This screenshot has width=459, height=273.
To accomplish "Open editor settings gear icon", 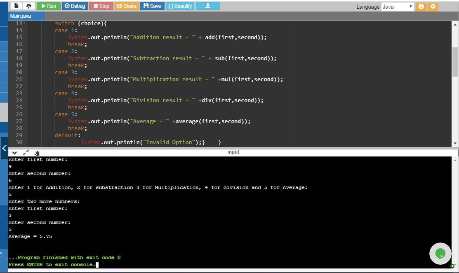I will [433, 7].
